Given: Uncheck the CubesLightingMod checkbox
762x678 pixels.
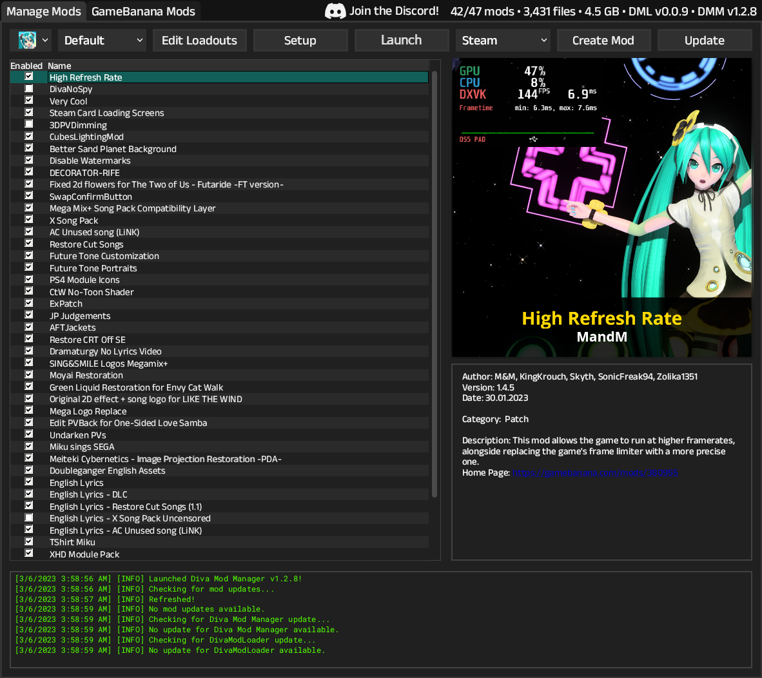Looking at the screenshot, I should click(x=29, y=136).
